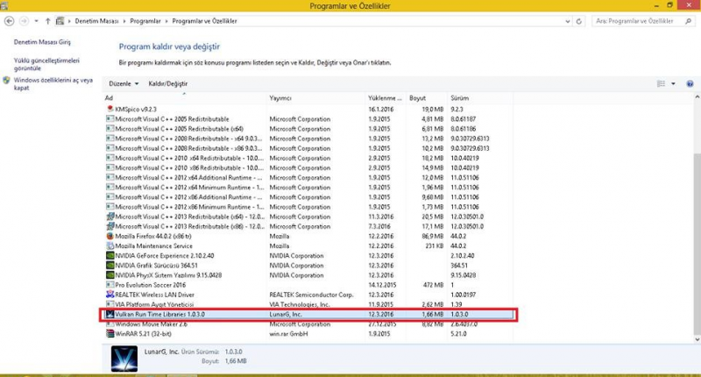The image size is (701, 377).
Task: Click win.rar GmbH publisher cell
Action: tap(288, 334)
